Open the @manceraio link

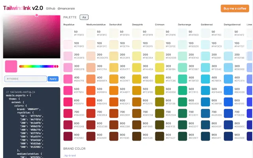(x=66, y=8)
